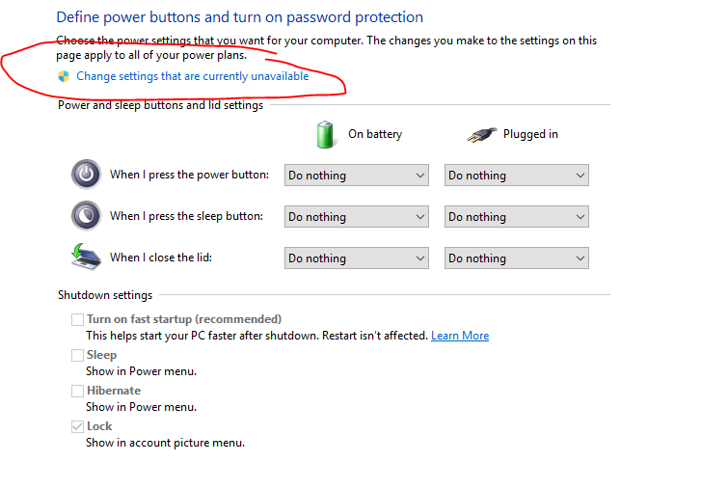This screenshot has height=489, width=701.
Task: Click the power button icon
Action: click(x=86, y=175)
